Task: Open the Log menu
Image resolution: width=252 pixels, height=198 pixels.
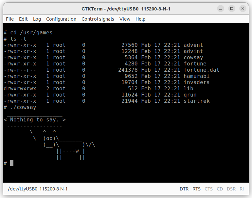Action: [37, 19]
